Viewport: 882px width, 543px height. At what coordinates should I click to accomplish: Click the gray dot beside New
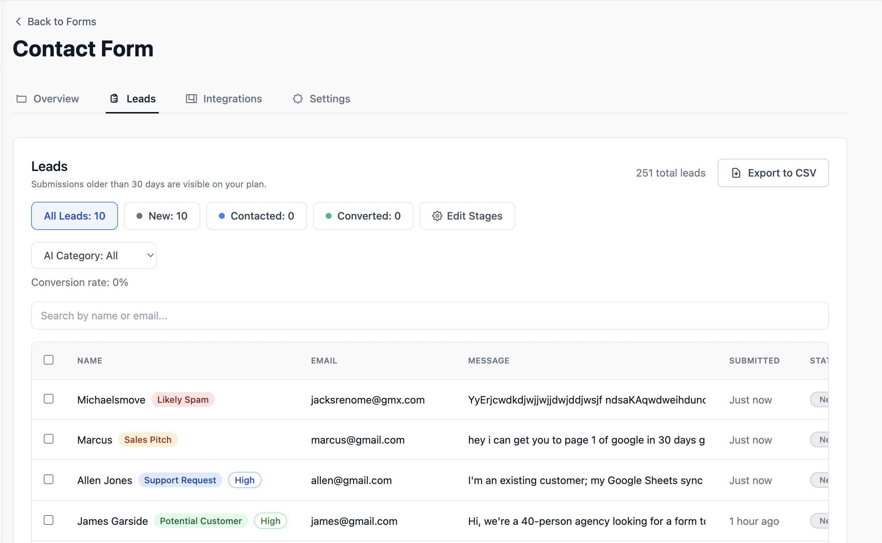click(x=139, y=216)
